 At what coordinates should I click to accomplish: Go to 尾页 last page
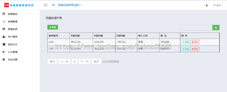tap(96, 62)
